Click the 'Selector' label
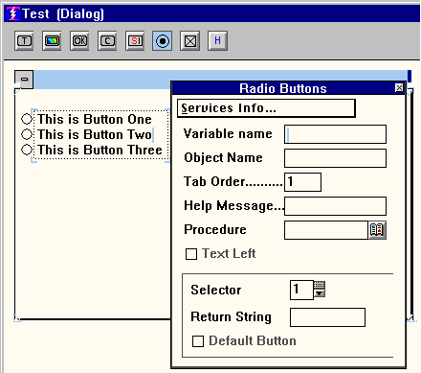This screenshot has width=421, height=373. click(216, 290)
